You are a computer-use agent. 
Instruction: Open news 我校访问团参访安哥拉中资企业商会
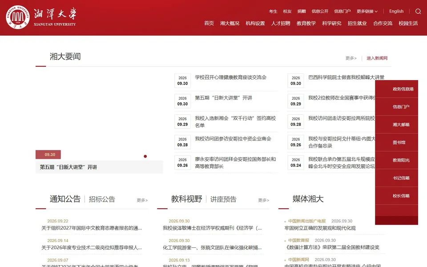click(x=233, y=139)
